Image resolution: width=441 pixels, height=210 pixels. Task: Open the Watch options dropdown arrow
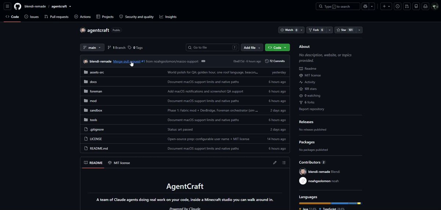point(302,30)
